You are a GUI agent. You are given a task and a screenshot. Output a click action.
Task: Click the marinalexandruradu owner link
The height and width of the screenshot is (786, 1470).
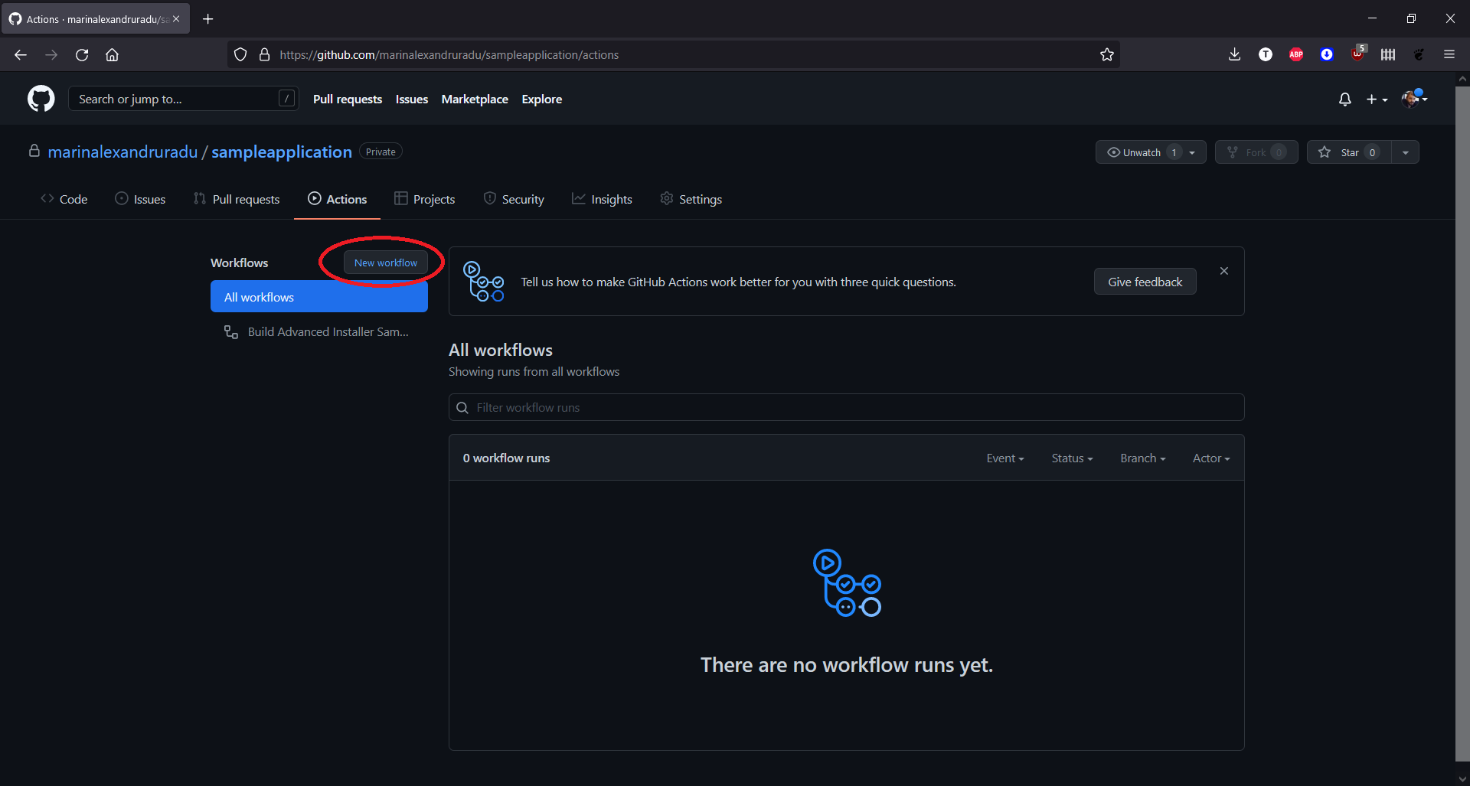click(x=122, y=152)
